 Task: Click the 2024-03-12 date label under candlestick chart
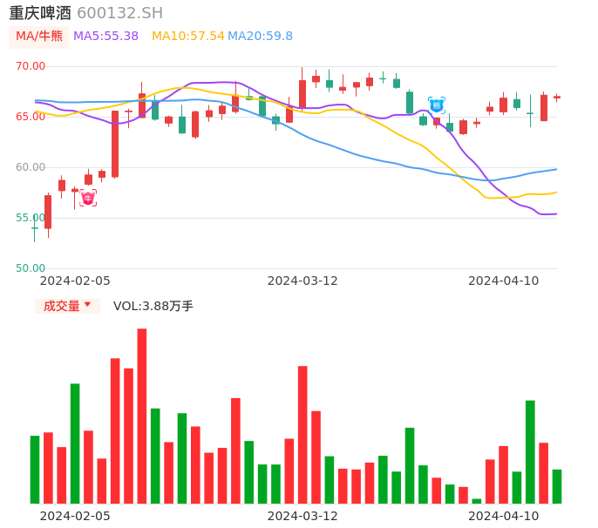pyautogui.click(x=302, y=281)
